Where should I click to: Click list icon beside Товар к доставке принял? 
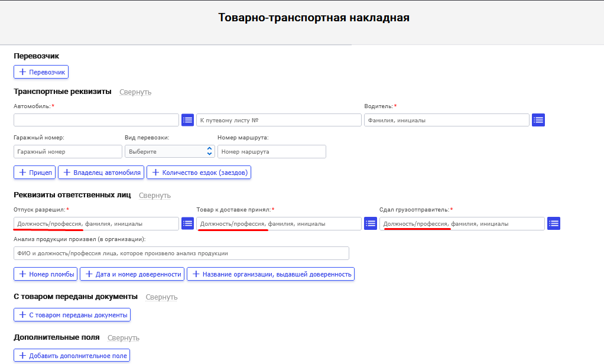371,223
